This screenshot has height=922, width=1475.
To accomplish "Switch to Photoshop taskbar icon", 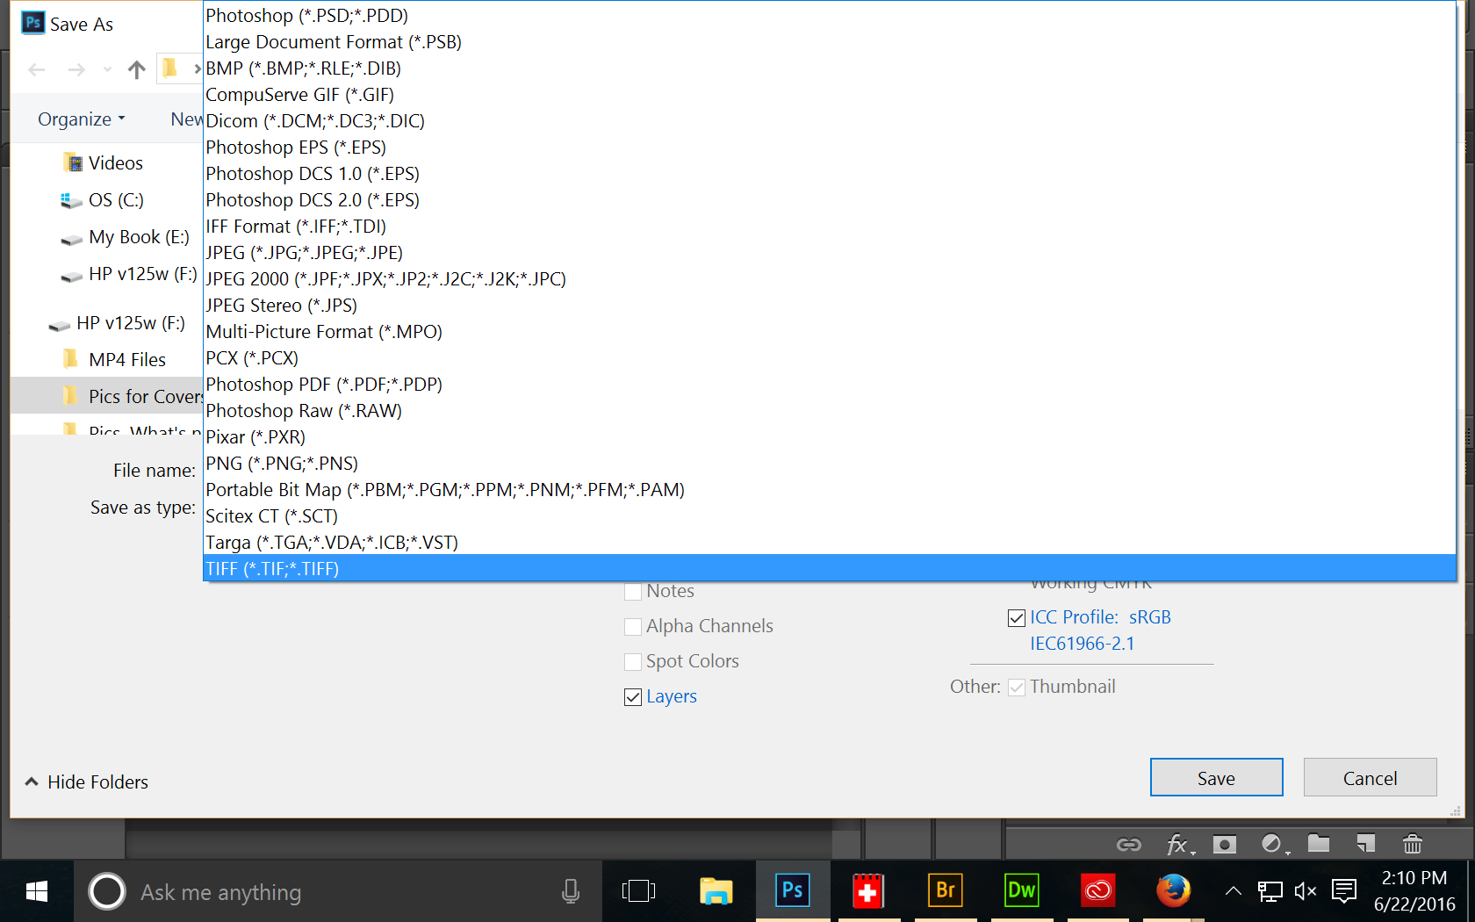I will coord(792,892).
